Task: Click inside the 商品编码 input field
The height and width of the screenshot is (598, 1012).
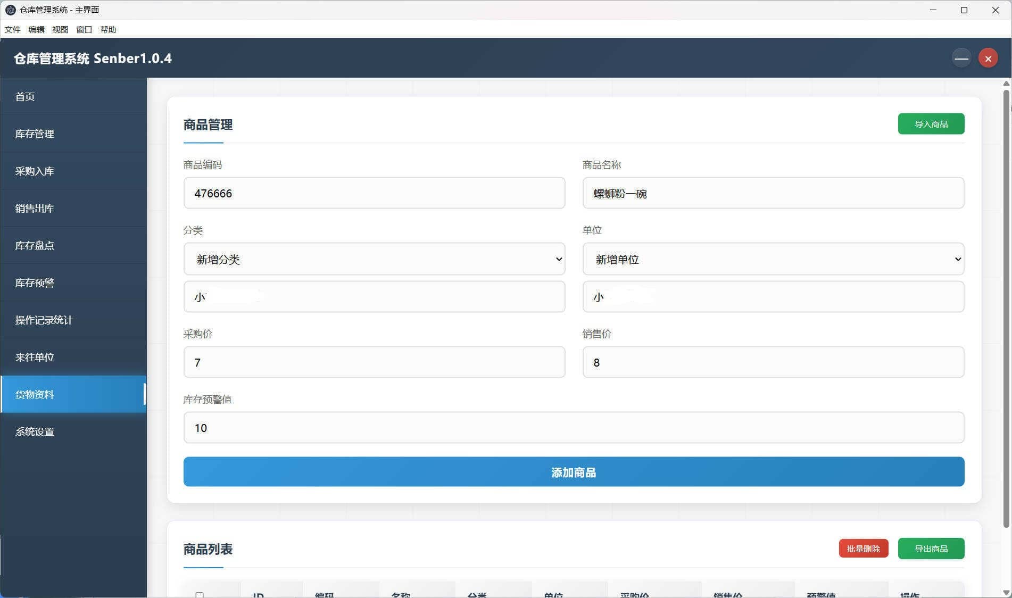Action: point(374,193)
